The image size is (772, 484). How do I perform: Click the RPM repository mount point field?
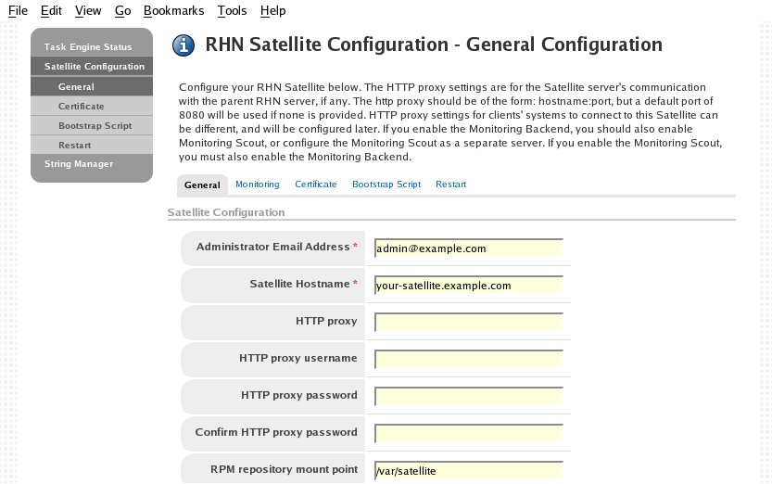coord(468,470)
